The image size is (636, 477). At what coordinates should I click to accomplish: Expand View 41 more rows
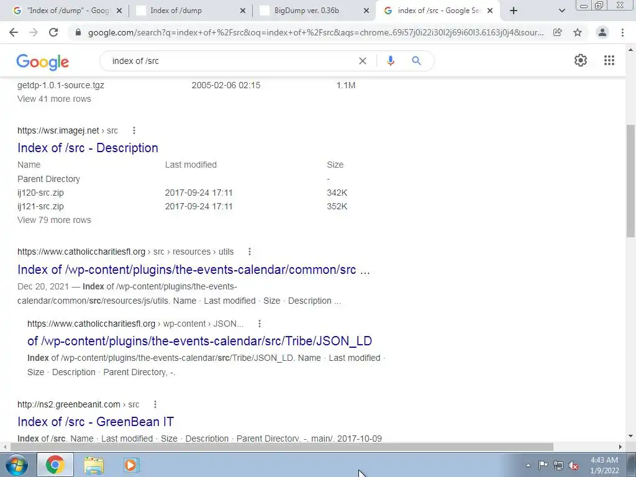tap(54, 99)
